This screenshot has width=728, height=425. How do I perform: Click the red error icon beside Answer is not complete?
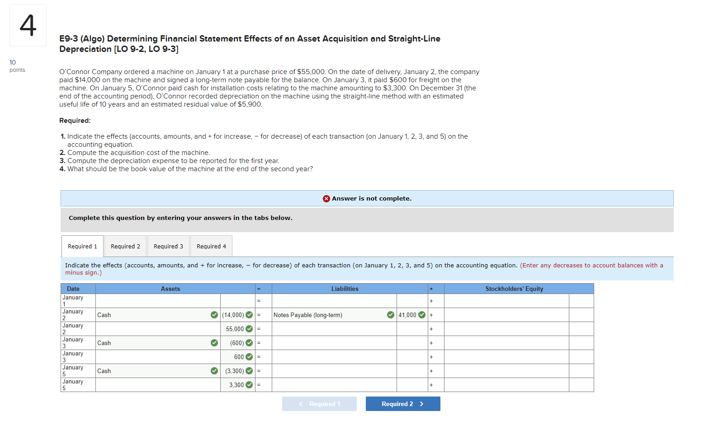coord(326,199)
